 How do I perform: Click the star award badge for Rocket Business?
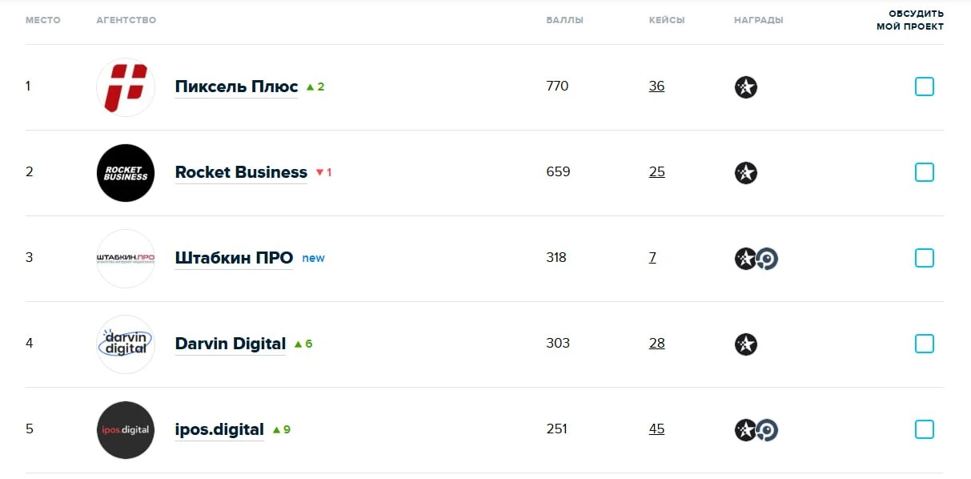click(746, 173)
